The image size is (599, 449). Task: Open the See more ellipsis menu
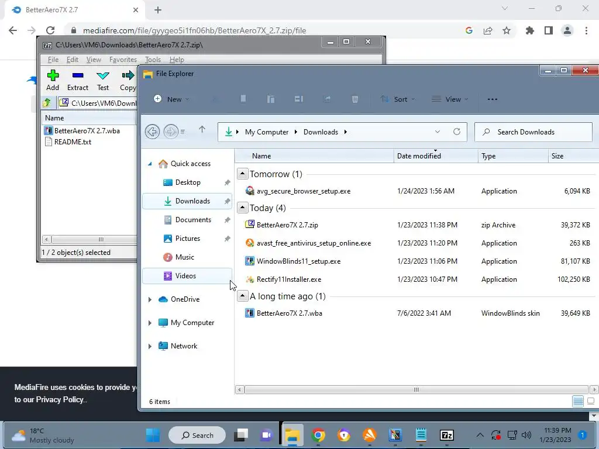(x=493, y=99)
